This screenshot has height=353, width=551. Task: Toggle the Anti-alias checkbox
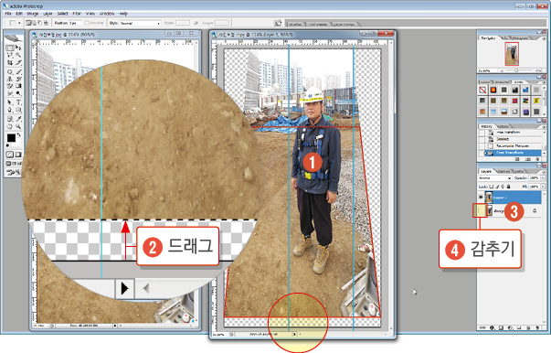tap(87, 23)
